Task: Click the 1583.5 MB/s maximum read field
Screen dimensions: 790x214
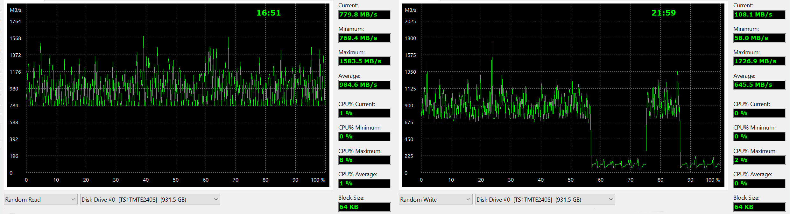Action: 364,61
